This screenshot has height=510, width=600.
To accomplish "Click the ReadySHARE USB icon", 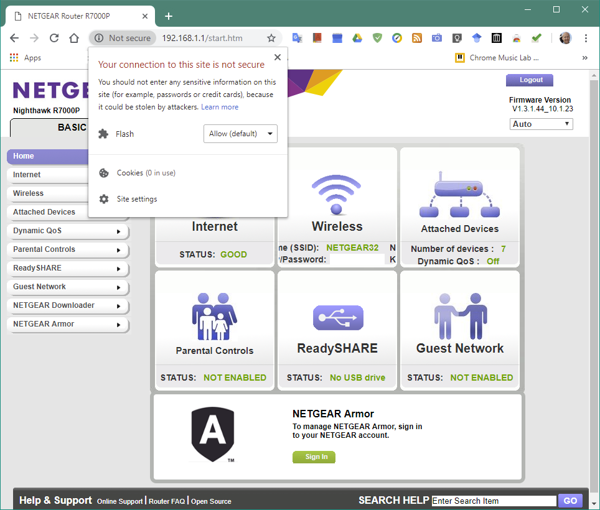I will (x=338, y=317).
